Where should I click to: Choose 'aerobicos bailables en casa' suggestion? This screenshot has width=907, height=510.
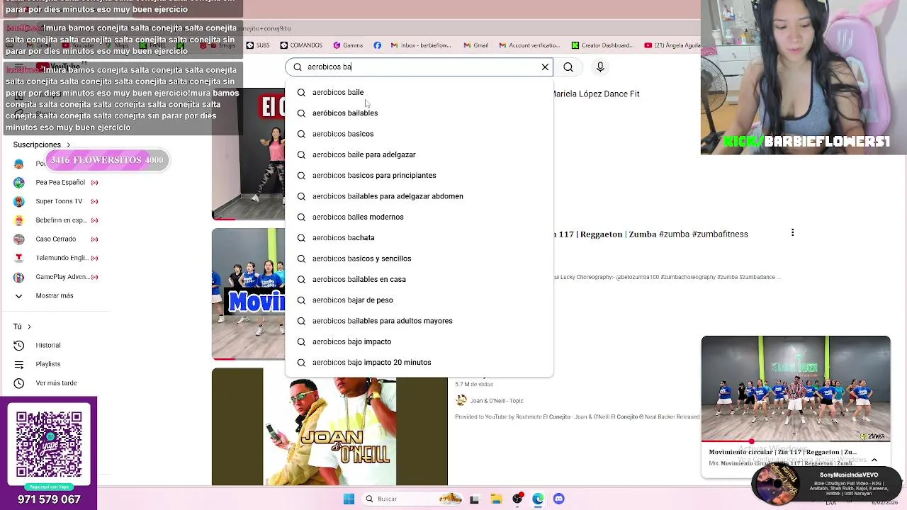point(419,279)
